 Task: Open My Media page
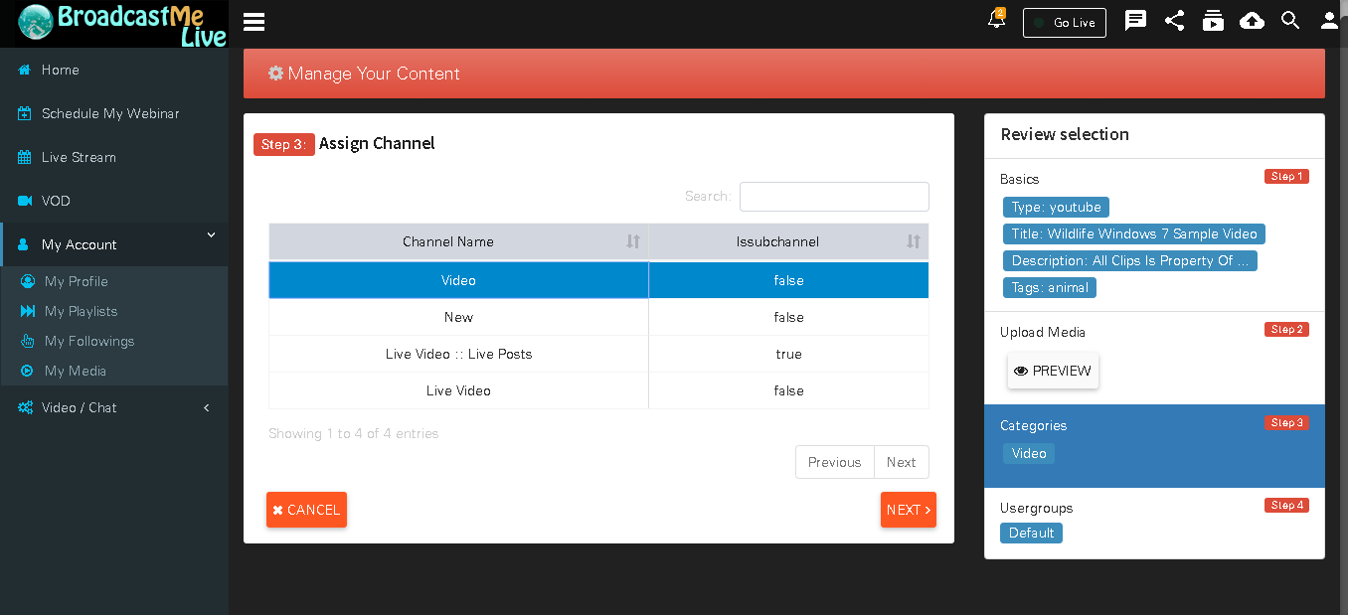pyautogui.click(x=76, y=371)
